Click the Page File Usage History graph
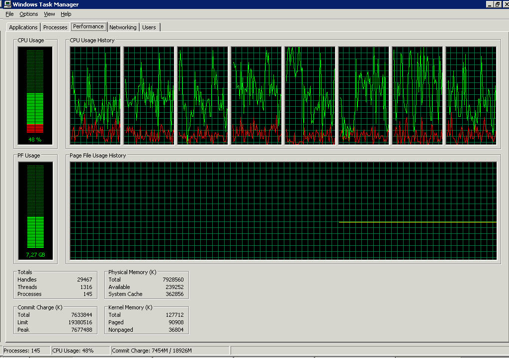This screenshot has width=509, height=358. [x=283, y=211]
